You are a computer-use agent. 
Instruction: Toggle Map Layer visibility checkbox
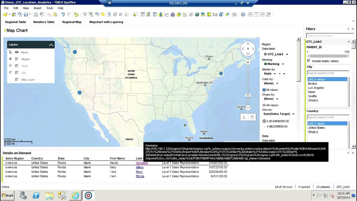coord(17,80)
